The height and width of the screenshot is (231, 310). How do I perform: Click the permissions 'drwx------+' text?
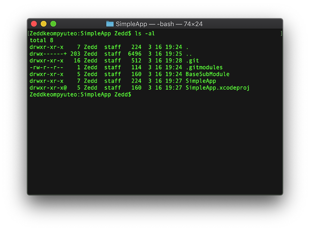(x=48, y=54)
